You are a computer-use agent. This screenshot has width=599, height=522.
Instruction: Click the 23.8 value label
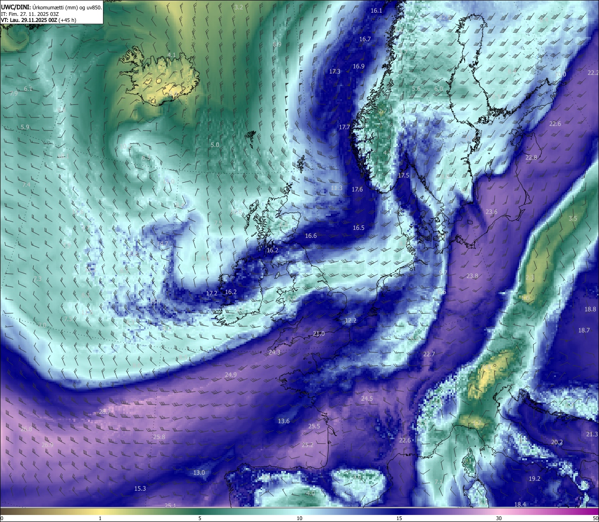[x=472, y=276]
